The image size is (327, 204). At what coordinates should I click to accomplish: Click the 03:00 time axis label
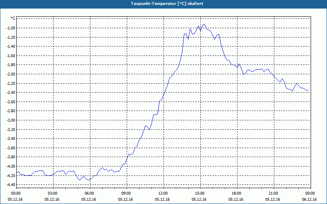54,193
